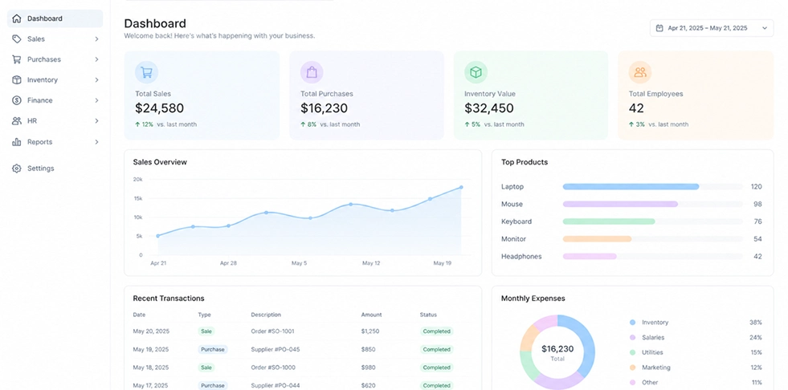This screenshot has height=390, width=788.
Task: Expand the Inventory menu chevron
Action: [96, 79]
